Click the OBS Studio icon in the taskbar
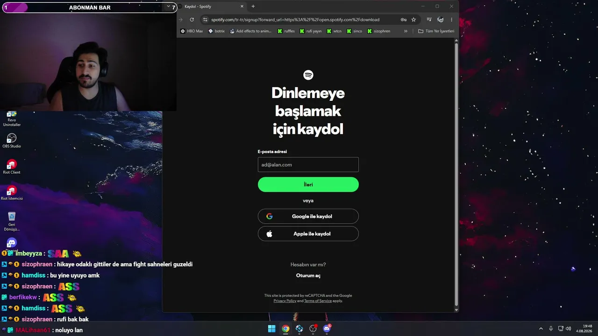 click(313, 329)
